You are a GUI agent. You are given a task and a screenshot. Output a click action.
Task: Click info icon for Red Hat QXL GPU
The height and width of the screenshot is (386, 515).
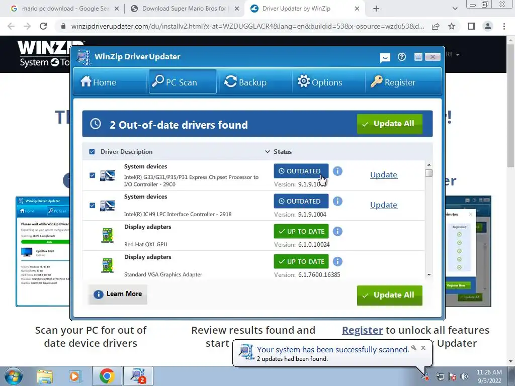(337, 231)
